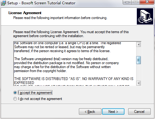Cancel the Boxoft setup
This screenshot has width=155, height=119.
pyautogui.click(x=139, y=112)
